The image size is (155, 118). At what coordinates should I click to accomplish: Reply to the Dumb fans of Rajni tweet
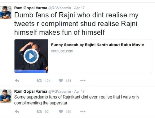click(17, 81)
